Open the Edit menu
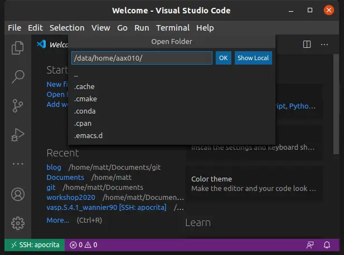This screenshot has height=255, width=344. coord(35,28)
